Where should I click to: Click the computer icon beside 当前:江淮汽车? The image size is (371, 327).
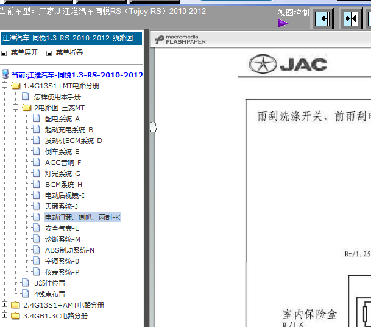pos(5,74)
